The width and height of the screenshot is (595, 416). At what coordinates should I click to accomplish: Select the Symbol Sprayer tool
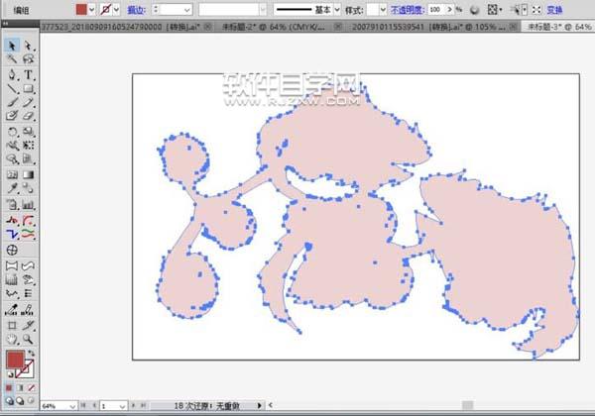[12, 205]
